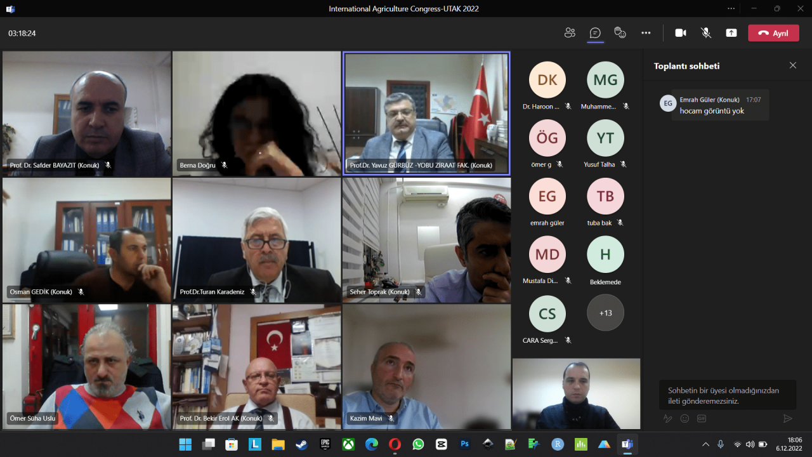Show hidden system tray icons

(705, 444)
